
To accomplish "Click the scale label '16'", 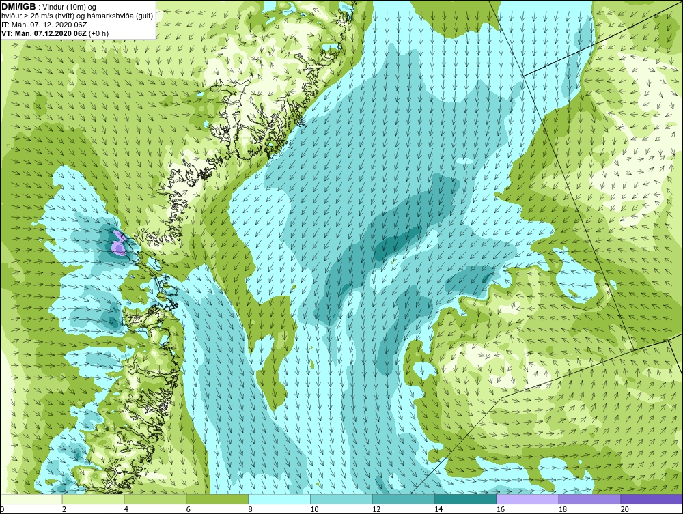I will click(x=501, y=509).
